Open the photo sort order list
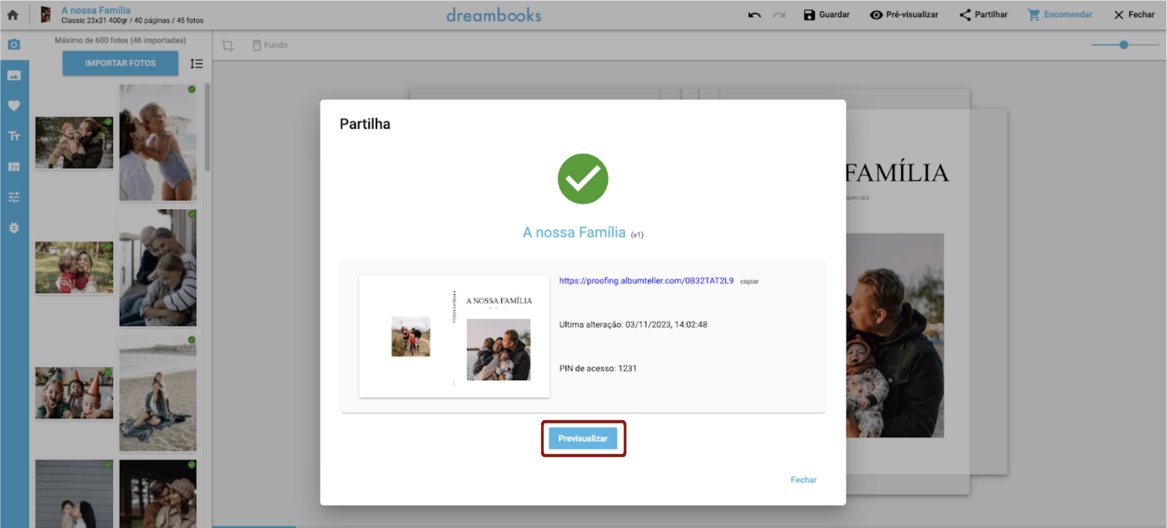Viewport: 1167px width, 528px height. coord(196,64)
